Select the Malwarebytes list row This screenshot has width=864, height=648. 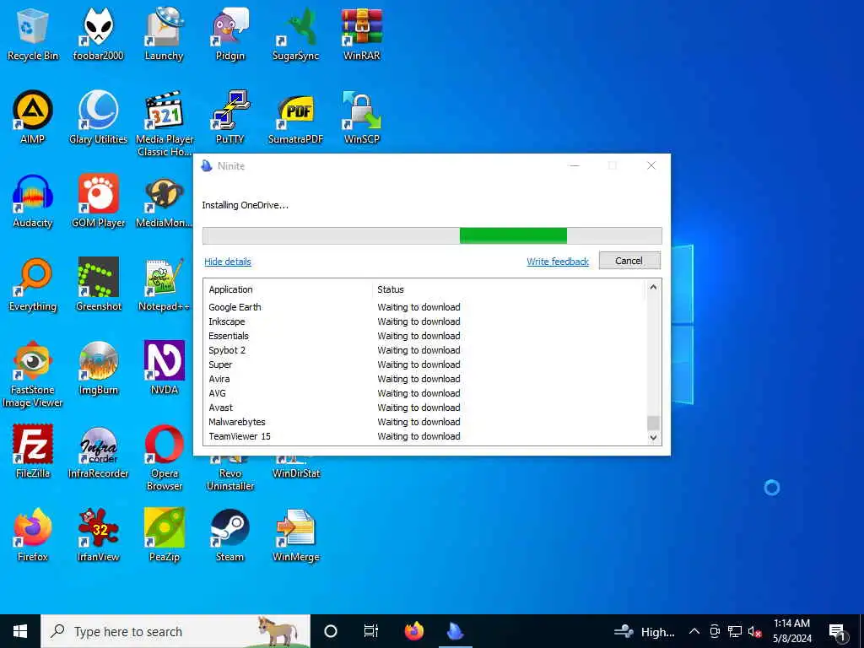click(424, 422)
